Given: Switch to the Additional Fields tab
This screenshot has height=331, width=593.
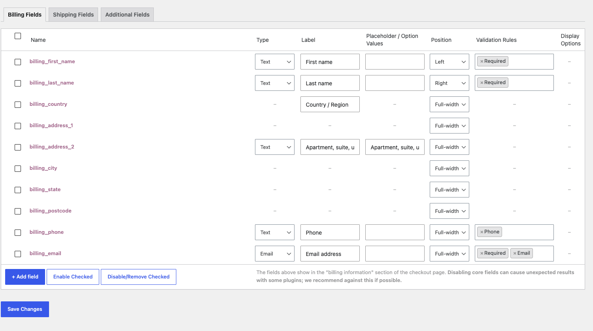Looking at the screenshot, I should [127, 15].
